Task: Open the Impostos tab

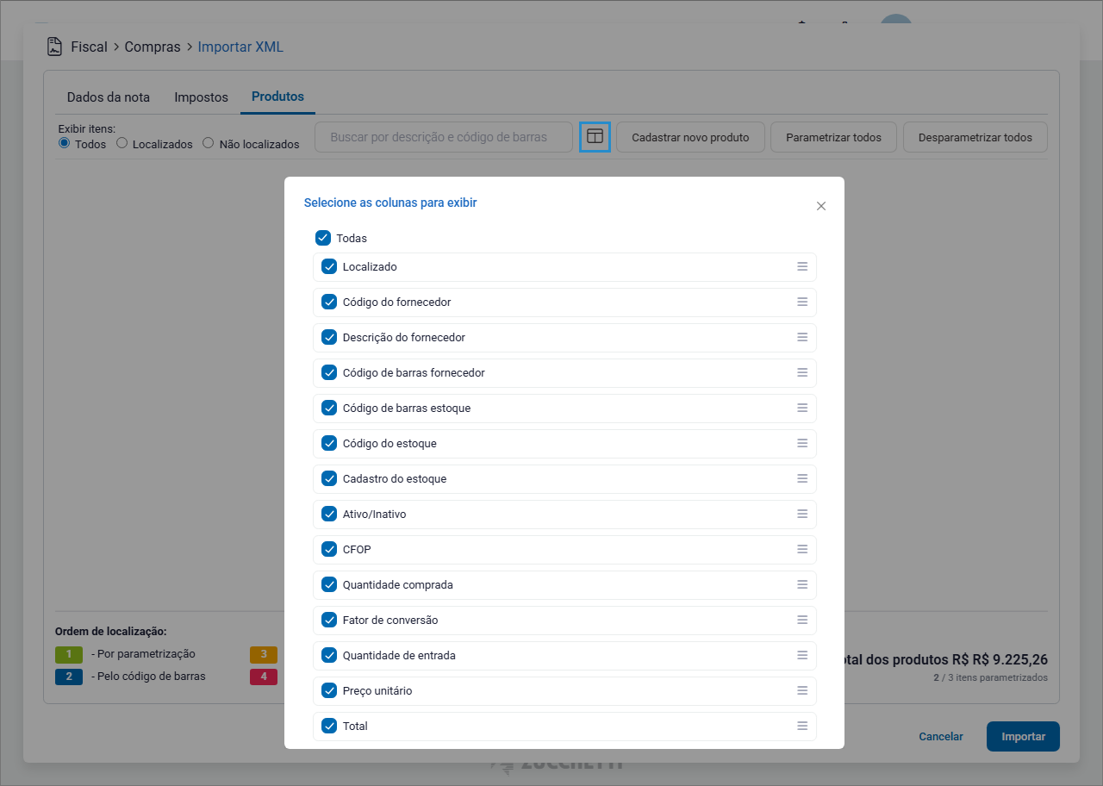Action: coord(201,97)
